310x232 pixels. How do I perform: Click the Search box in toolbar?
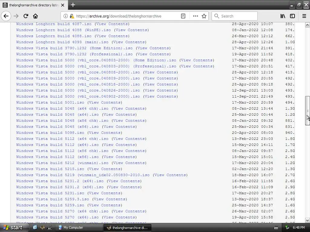click(235, 16)
